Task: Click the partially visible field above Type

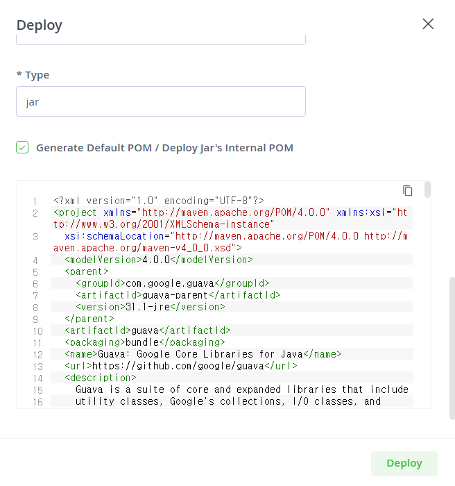Action: tap(161, 40)
